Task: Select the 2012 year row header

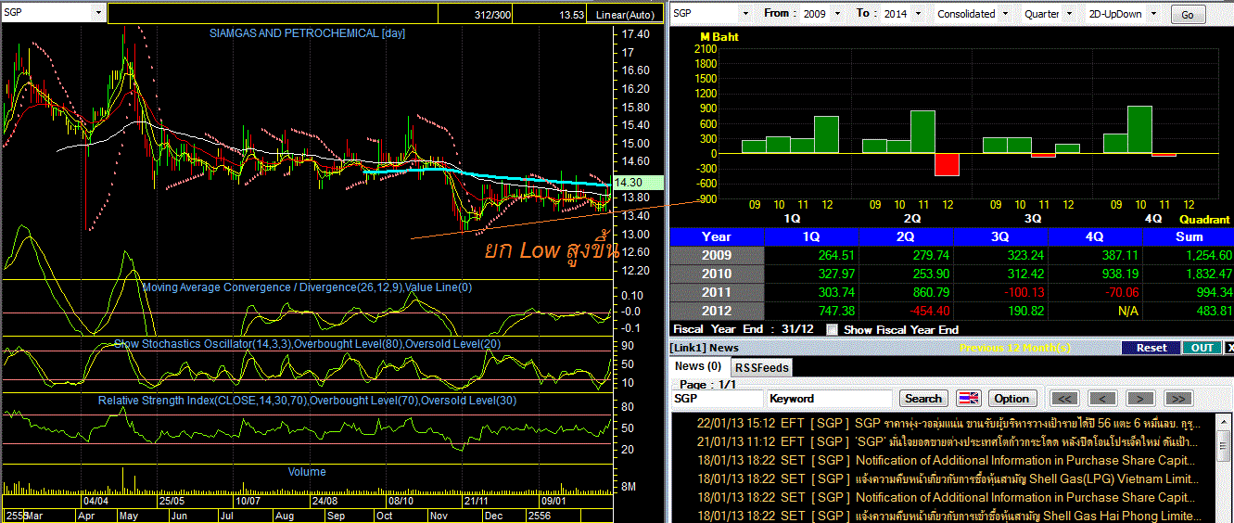Action: tap(717, 311)
